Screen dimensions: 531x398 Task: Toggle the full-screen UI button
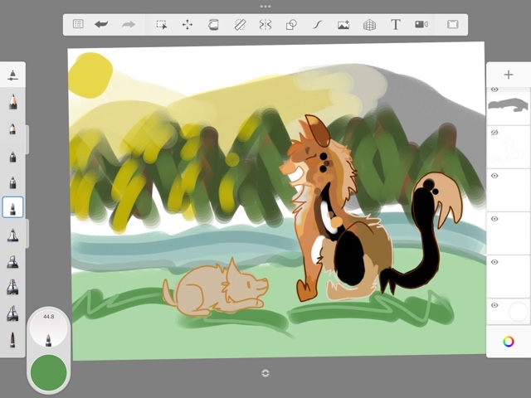pyautogui.click(x=453, y=25)
